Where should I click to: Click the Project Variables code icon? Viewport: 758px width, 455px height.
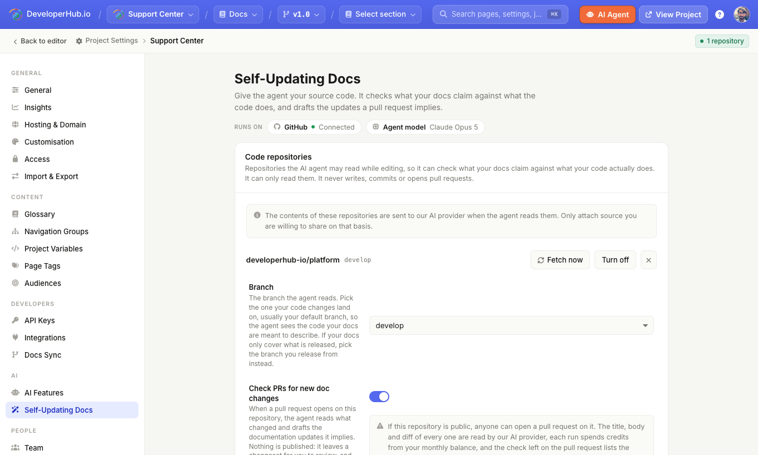coord(16,249)
